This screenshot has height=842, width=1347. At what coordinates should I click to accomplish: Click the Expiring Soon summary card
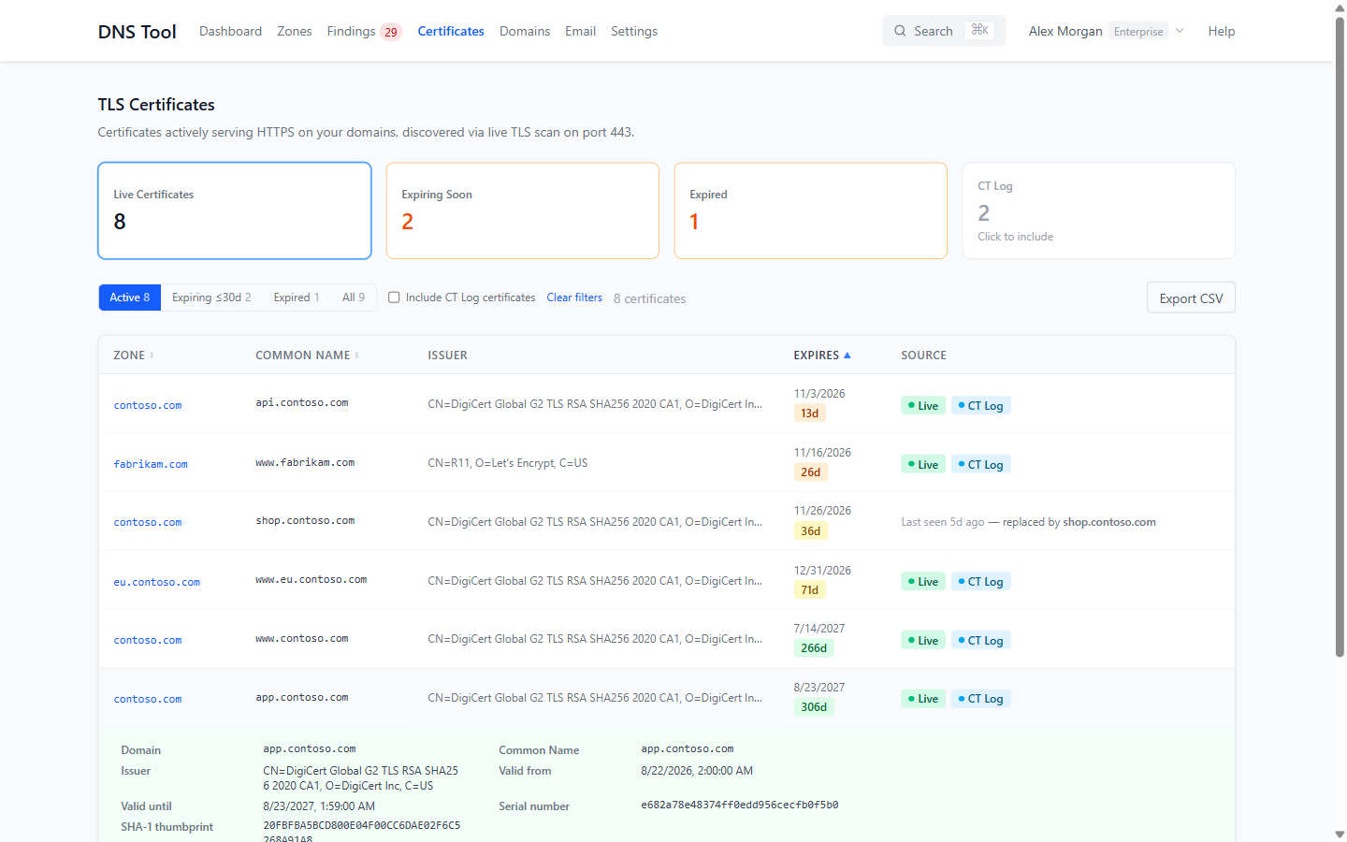(x=523, y=210)
